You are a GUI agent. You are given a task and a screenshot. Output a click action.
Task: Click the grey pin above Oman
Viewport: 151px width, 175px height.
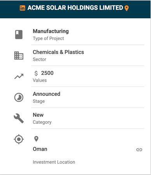36,139
